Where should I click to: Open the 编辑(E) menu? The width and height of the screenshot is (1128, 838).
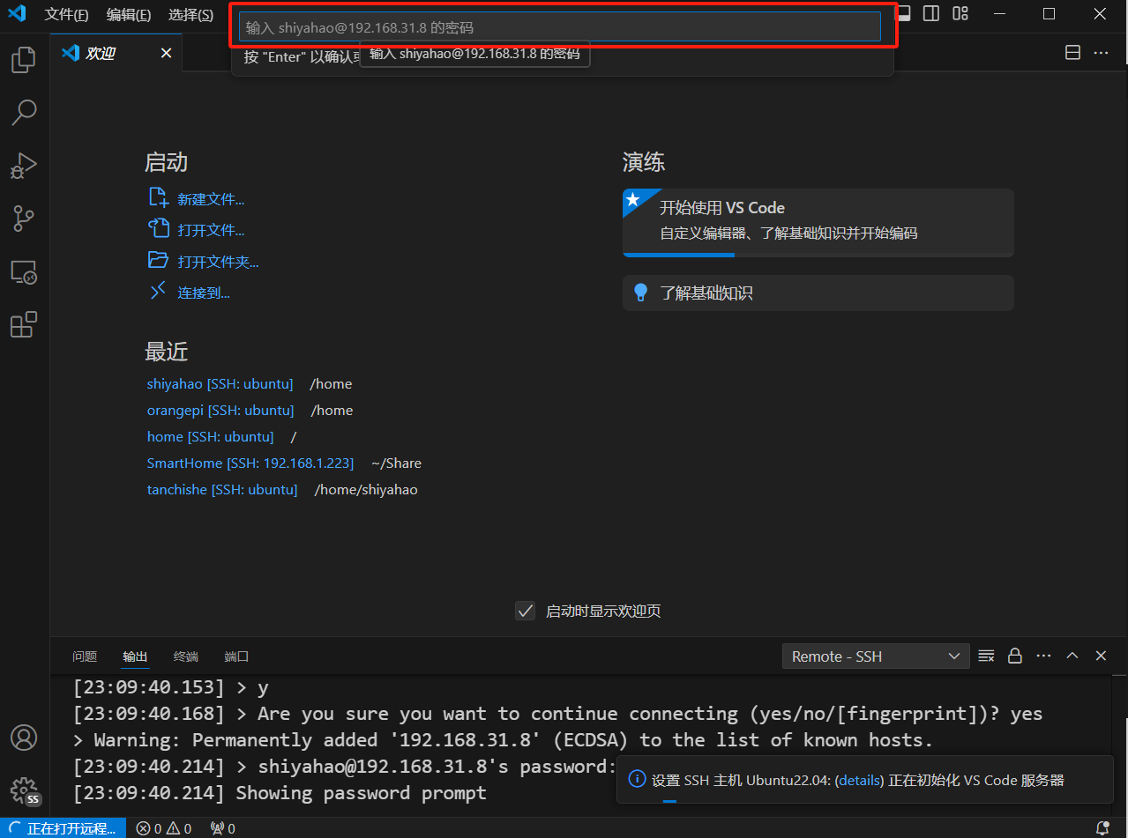pos(129,14)
